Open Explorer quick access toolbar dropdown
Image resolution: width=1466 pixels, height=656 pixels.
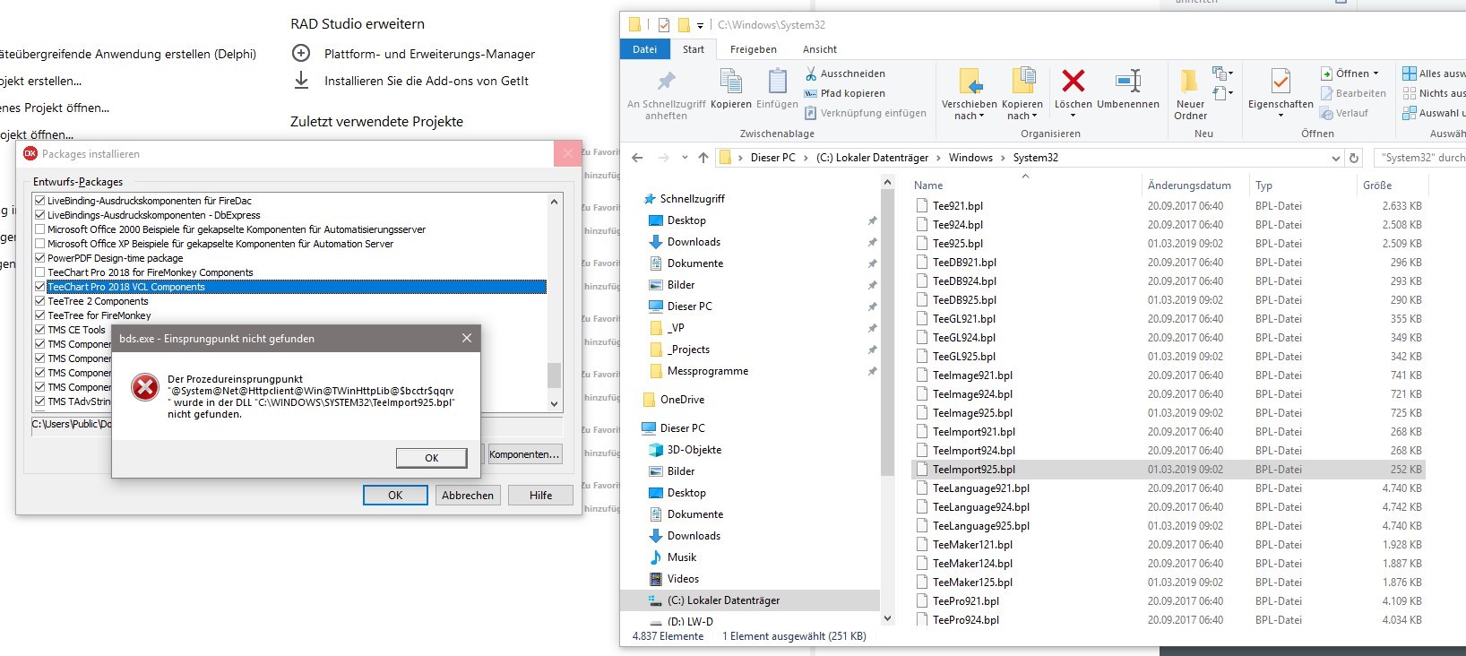700,25
